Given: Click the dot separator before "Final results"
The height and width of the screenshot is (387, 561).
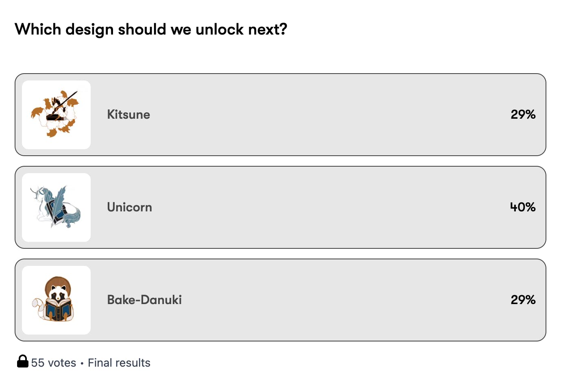Looking at the screenshot, I should [x=82, y=363].
